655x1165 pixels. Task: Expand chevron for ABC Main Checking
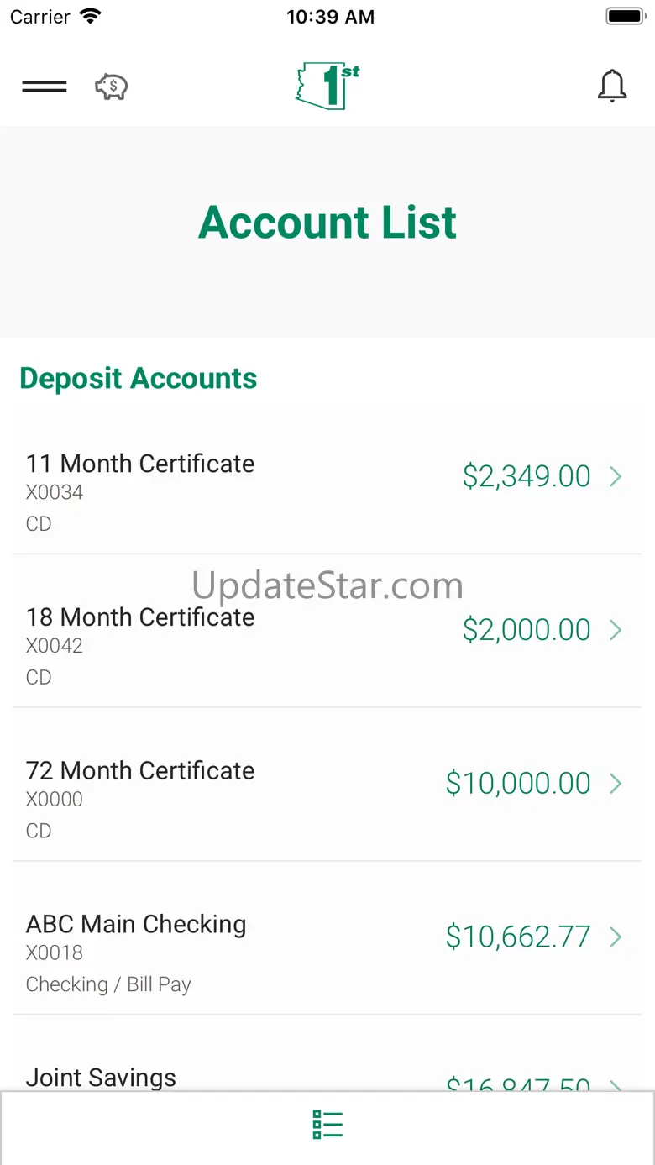616,937
